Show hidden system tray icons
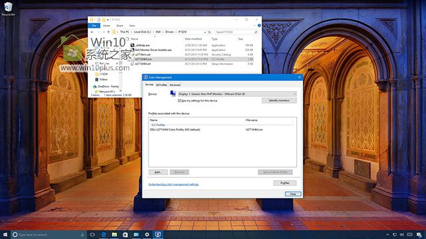The width and height of the screenshot is (426, 239). (x=387, y=234)
